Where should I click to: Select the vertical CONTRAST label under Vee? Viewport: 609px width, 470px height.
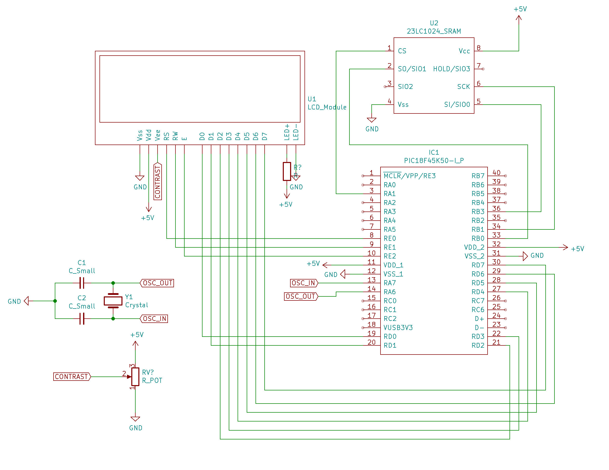point(158,182)
